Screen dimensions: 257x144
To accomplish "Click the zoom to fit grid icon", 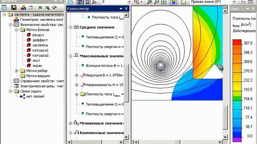I will [164, 2].
